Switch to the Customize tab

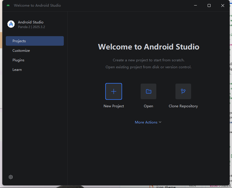[35, 50]
